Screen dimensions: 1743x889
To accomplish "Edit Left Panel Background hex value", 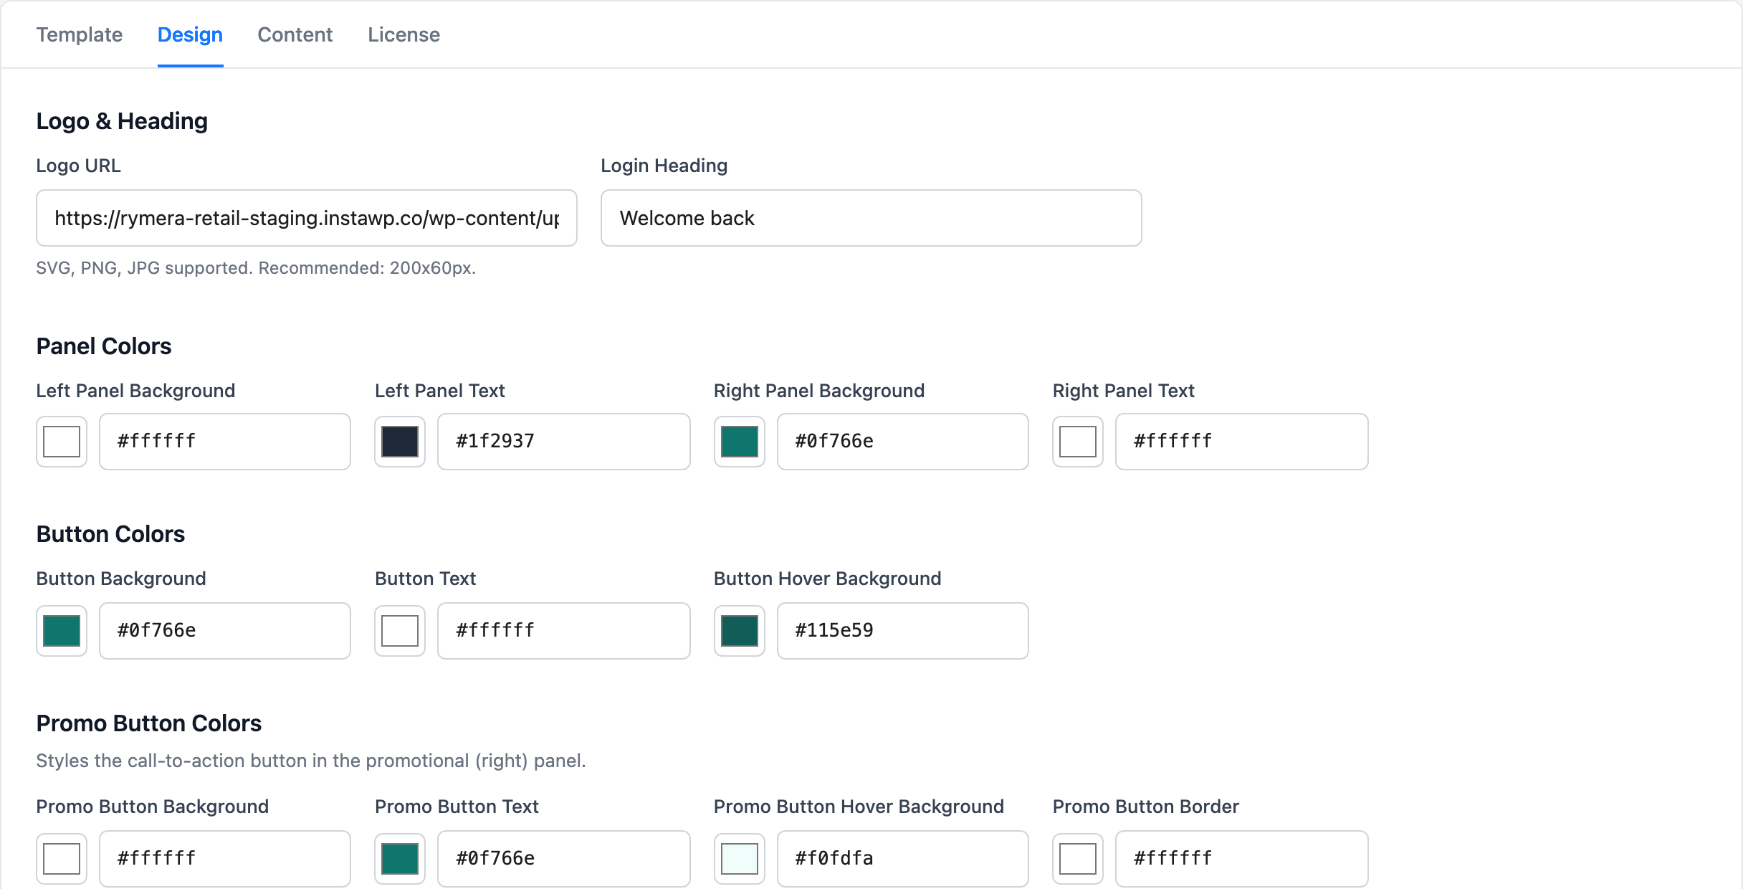I will tap(225, 442).
